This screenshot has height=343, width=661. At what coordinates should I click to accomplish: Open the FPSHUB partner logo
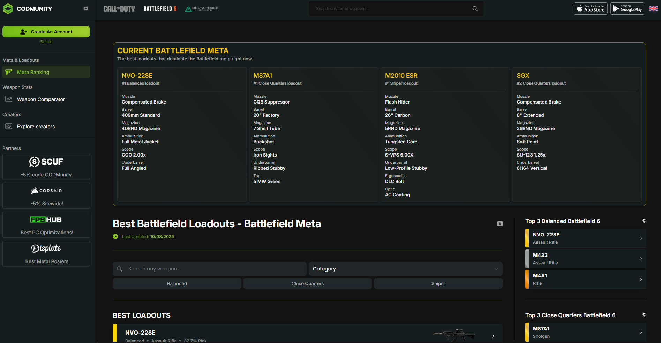(46, 220)
